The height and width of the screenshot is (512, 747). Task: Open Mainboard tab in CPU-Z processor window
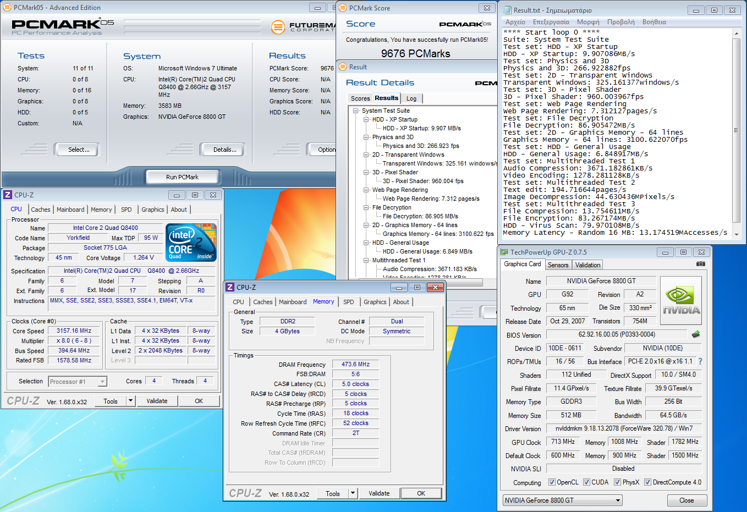tap(70, 210)
